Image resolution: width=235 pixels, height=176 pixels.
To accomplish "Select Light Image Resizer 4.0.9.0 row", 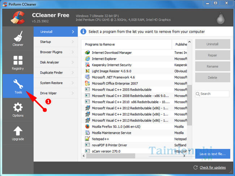I will point(134,71).
